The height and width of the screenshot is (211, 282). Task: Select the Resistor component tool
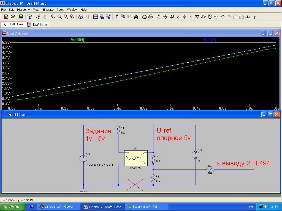(x=178, y=17)
